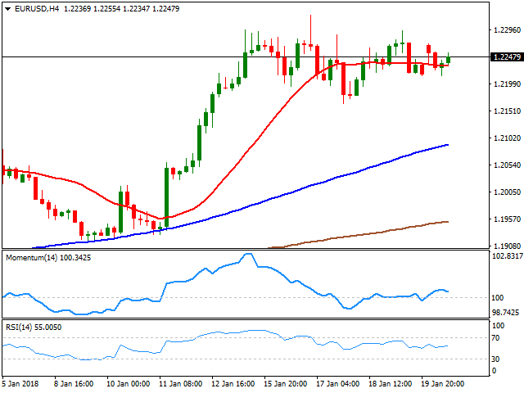This screenshot has width=524, height=393.
Task: Select the 1.19570 price axis label
Action: [507, 219]
